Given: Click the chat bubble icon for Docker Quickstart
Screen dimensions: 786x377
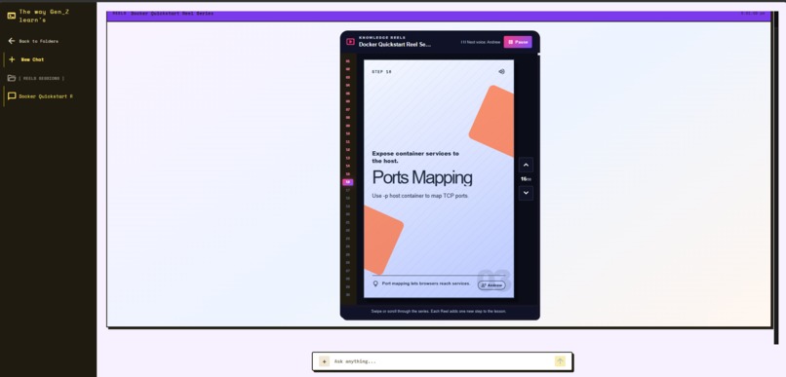Looking at the screenshot, I should pyautogui.click(x=12, y=96).
